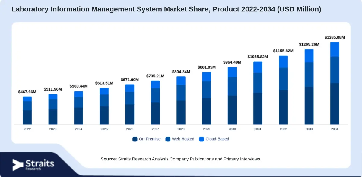Select the 2025 stacked bar

[x=104, y=106]
